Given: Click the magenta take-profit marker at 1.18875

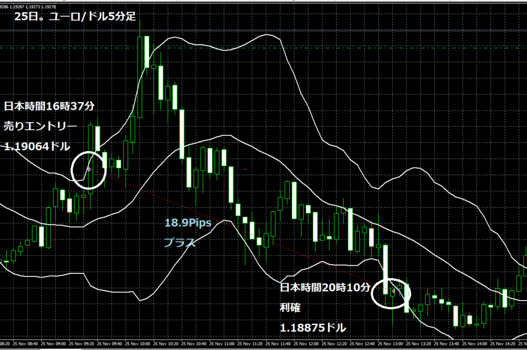Looking at the screenshot, I should 393,292.
